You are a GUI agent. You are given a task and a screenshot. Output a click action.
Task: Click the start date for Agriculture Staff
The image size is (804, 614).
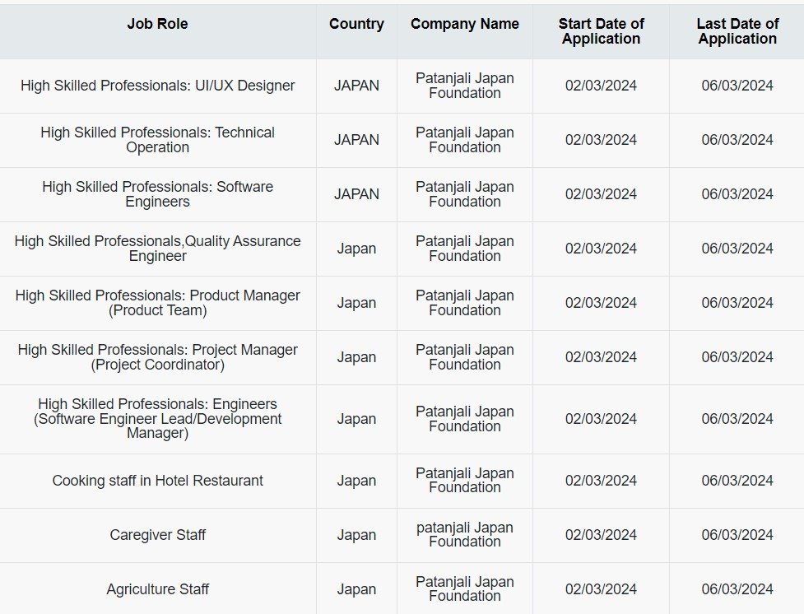(x=601, y=589)
